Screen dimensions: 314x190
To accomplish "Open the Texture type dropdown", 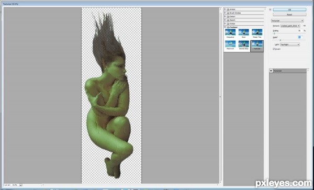I will 290,26.
